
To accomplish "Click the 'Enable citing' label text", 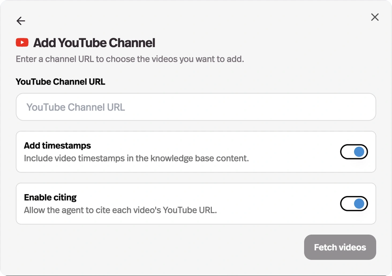I will [x=50, y=197].
